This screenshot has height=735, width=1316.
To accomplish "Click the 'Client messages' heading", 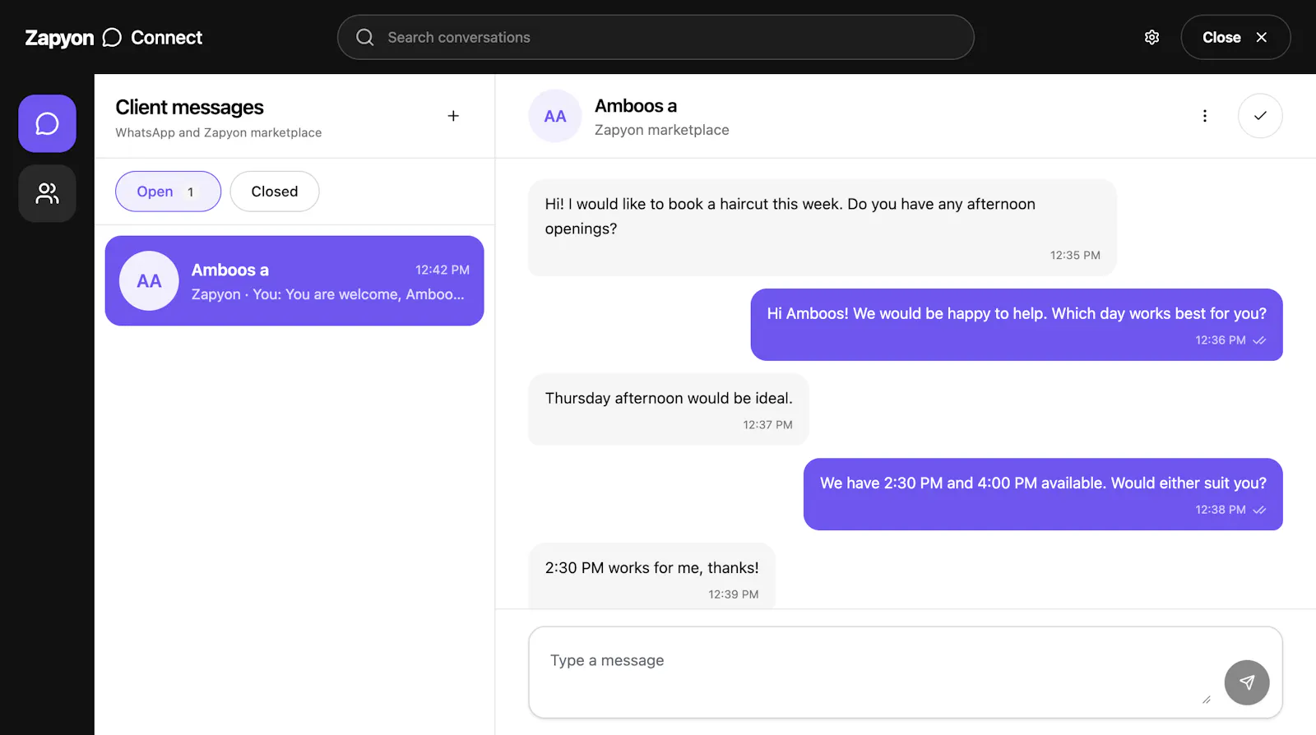I will 190,108.
